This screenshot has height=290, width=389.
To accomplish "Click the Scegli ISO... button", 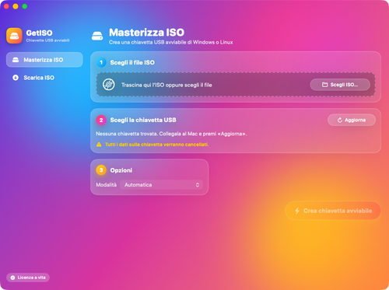I will pyautogui.click(x=340, y=85).
